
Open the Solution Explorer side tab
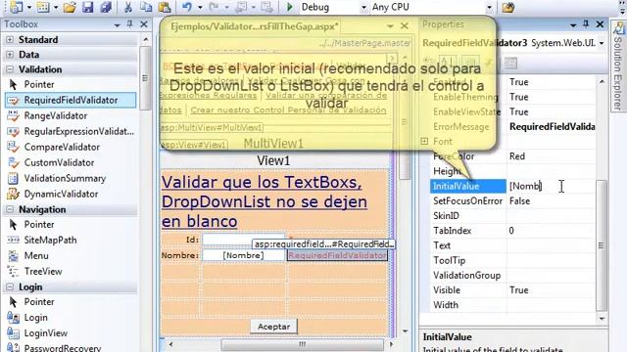tap(618, 66)
